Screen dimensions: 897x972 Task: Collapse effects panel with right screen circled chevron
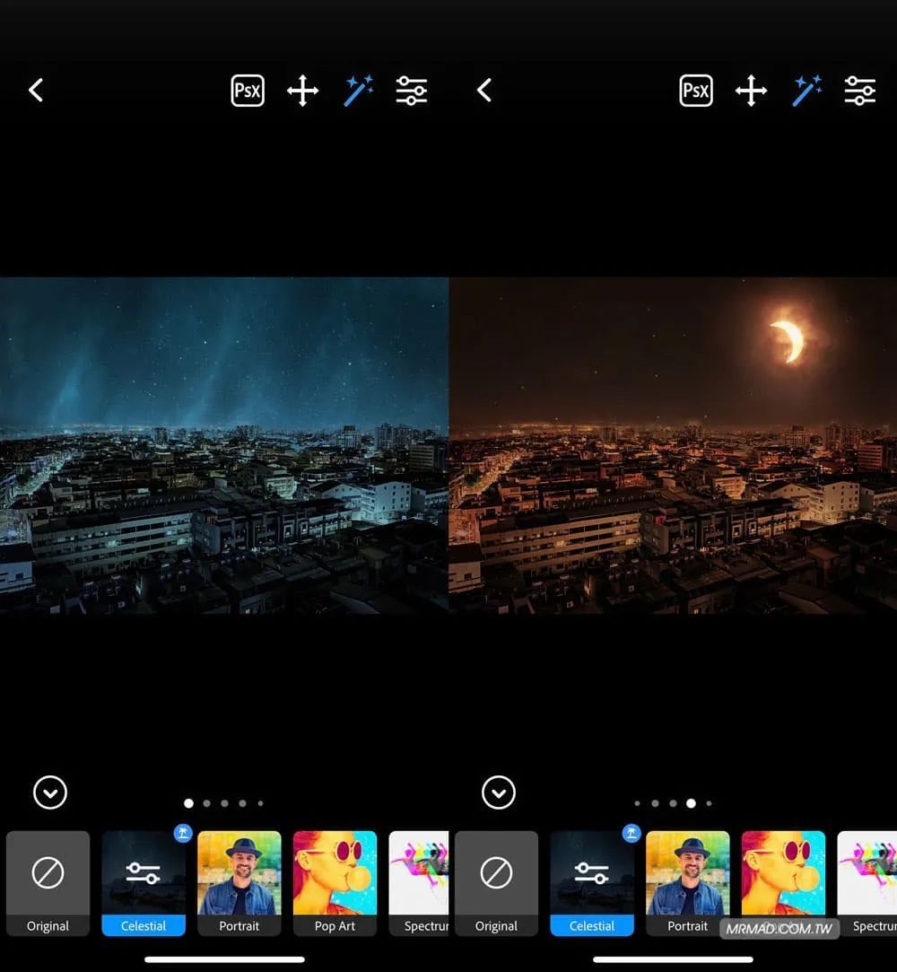pos(499,792)
